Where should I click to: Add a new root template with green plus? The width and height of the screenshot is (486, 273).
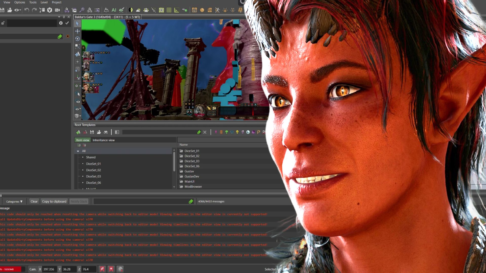click(x=78, y=132)
